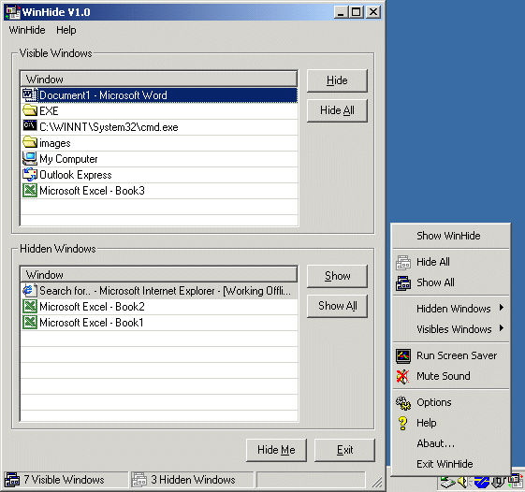Viewport: 525px width, 492px height.
Task: Click the Internet Explorer icon in hidden list
Action: pos(29,291)
